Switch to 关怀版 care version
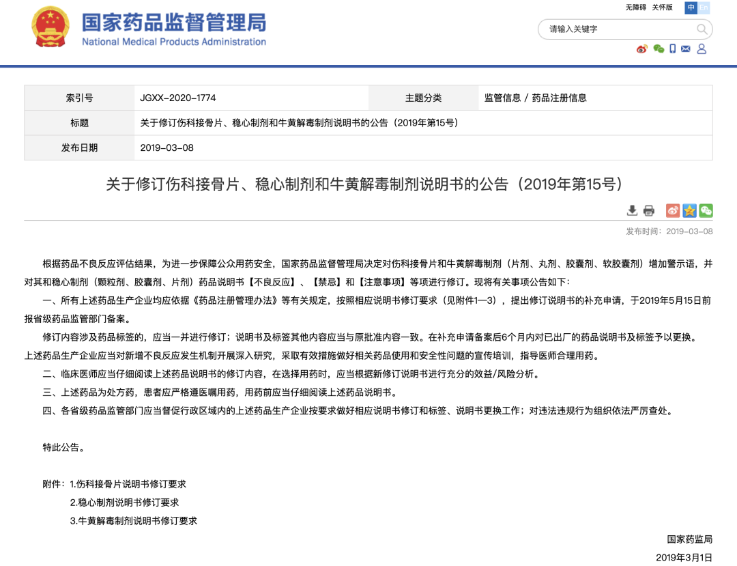The image size is (737, 566). tap(662, 8)
